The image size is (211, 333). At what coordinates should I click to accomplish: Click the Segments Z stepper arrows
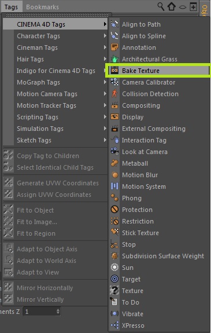click(58, 312)
